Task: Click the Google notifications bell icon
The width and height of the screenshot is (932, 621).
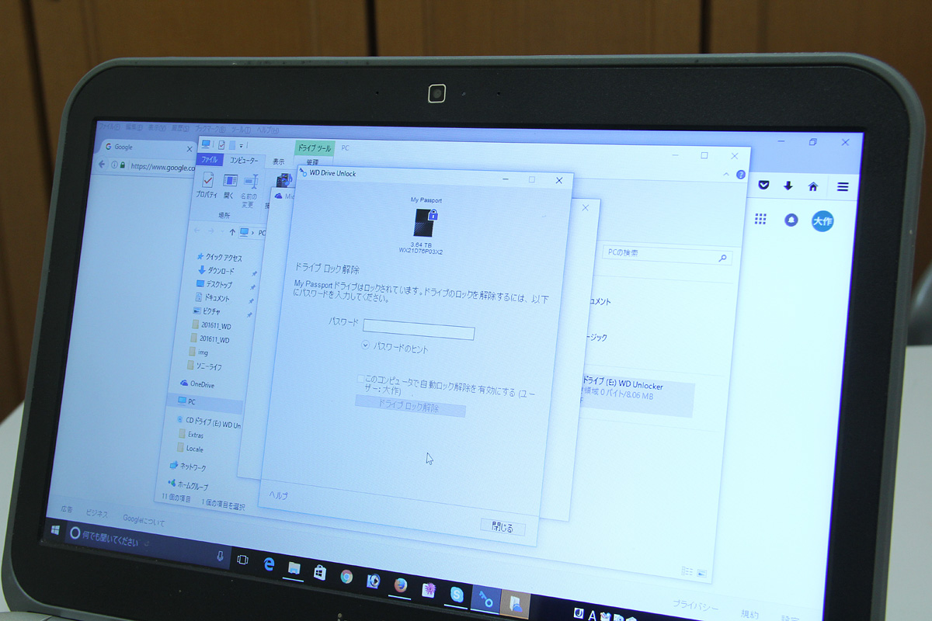Action: click(x=791, y=220)
